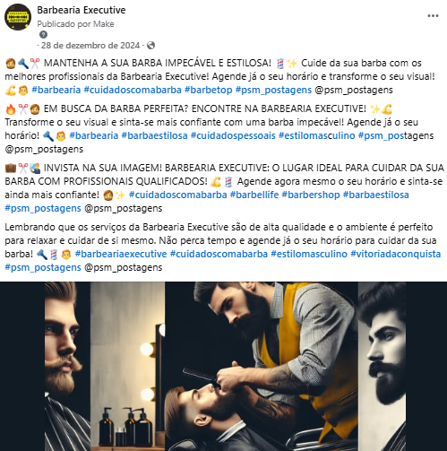Open the Barbearia Executive page name
Viewport: 447px width, 451px height.
click(82, 10)
